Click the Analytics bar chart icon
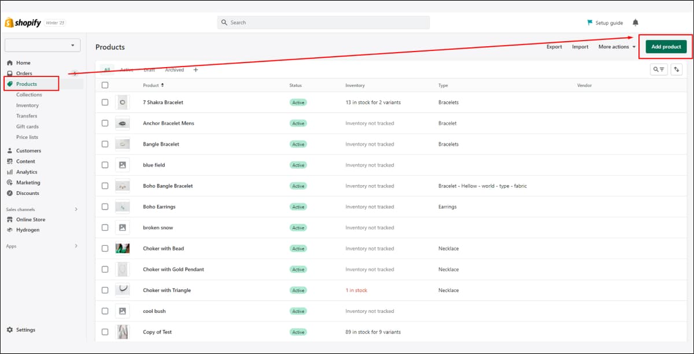Image resolution: width=694 pixels, height=354 pixels. (x=10, y=172)
